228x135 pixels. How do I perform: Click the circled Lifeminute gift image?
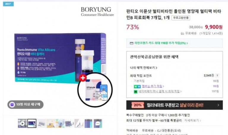95,90
